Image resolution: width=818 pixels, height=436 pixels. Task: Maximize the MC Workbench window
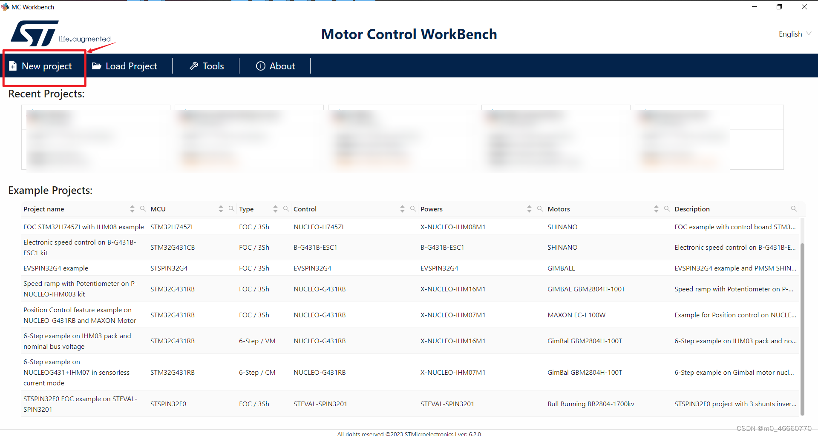[779, 7]
